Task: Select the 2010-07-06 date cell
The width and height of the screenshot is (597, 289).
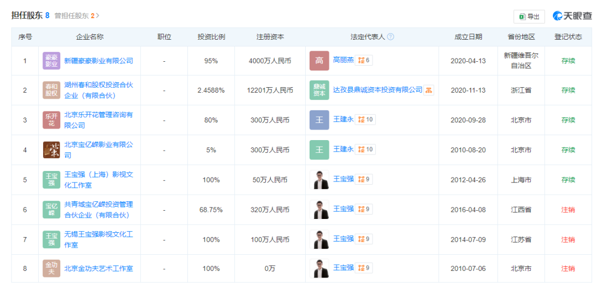Action: click(x=468, y=269)
